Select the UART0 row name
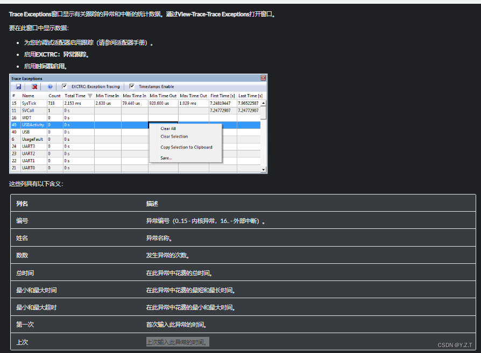This screenshot has width=481, height=353. (29, 168)
